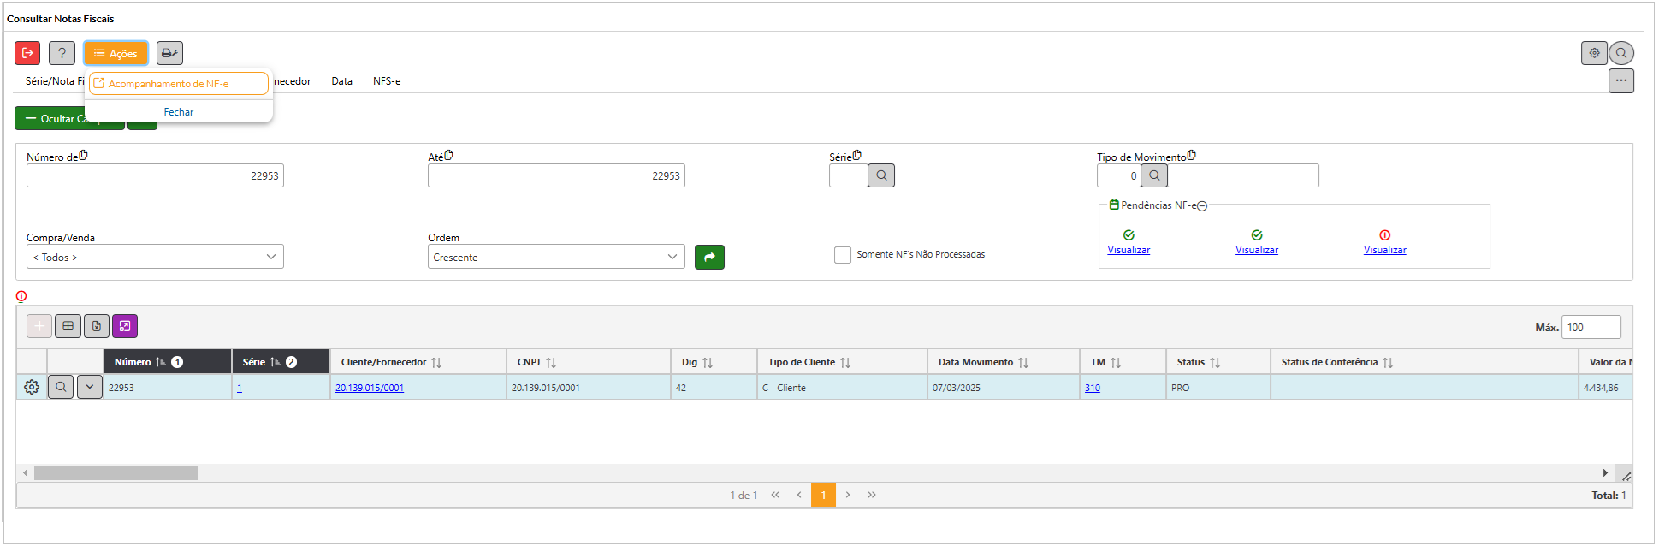Screen dimensions: 1659x546
Task: Click the Série lookup magnifier button
Action: (881, 175)
